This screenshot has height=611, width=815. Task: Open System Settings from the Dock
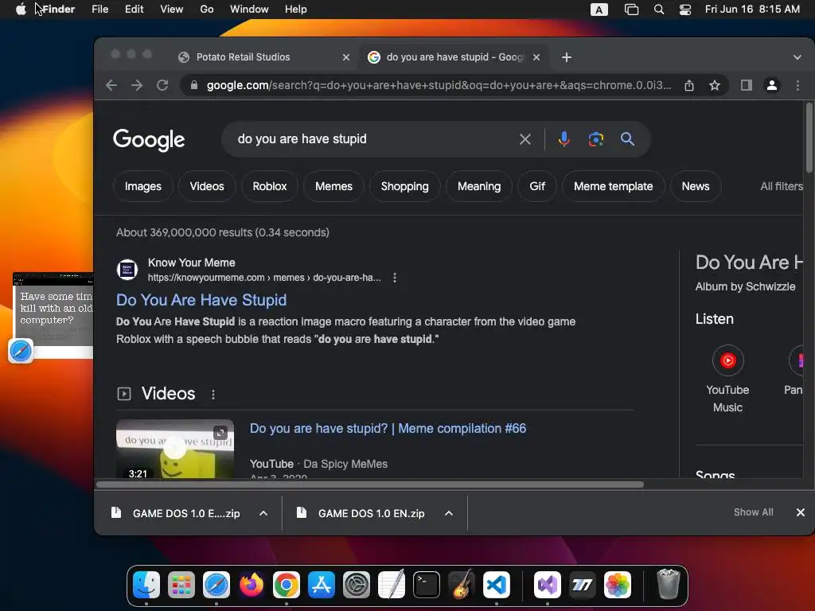pos(357,585)
